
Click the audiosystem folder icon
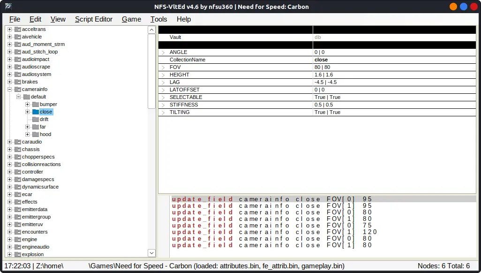(18, 74)
